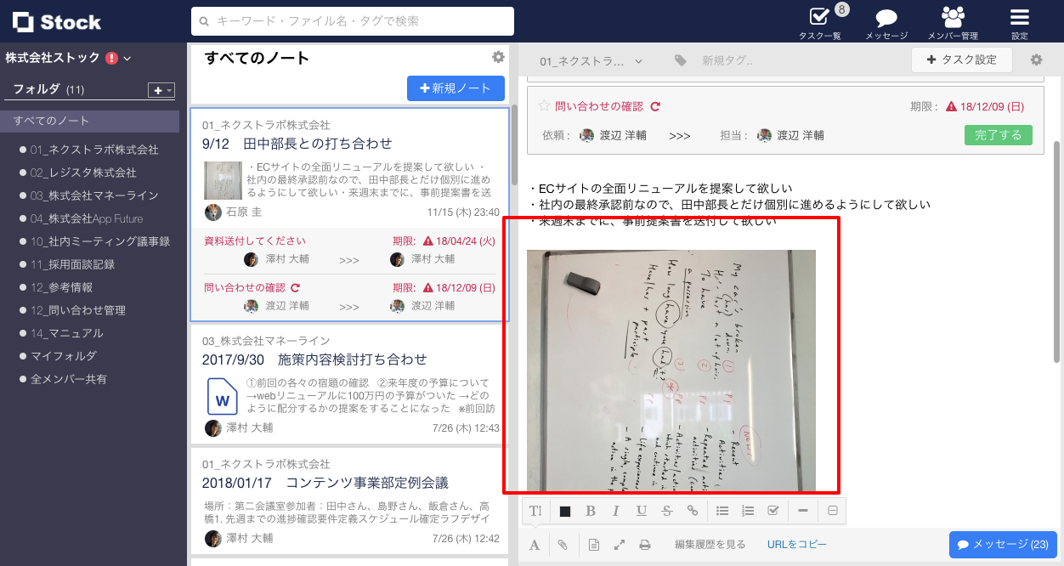Toggle the checklist format in the toolbar
Screen dimensions: 1064x566
773,510
